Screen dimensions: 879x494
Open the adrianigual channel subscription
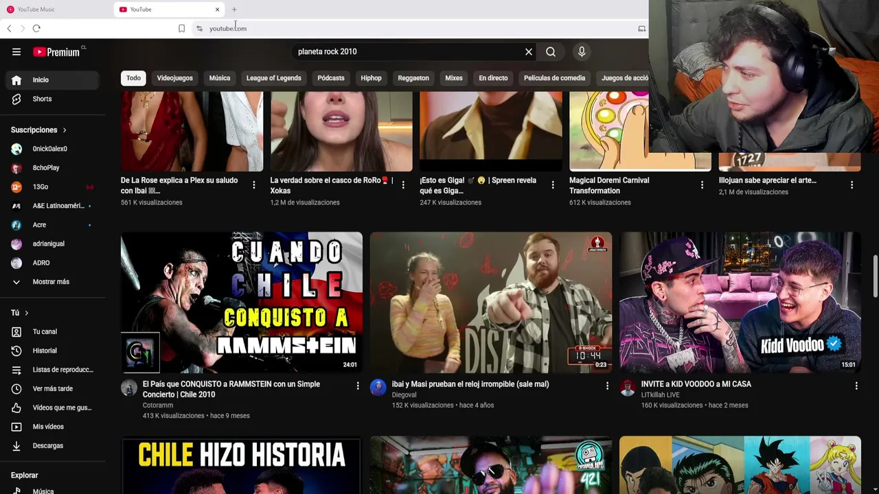[x=52, y=244]
